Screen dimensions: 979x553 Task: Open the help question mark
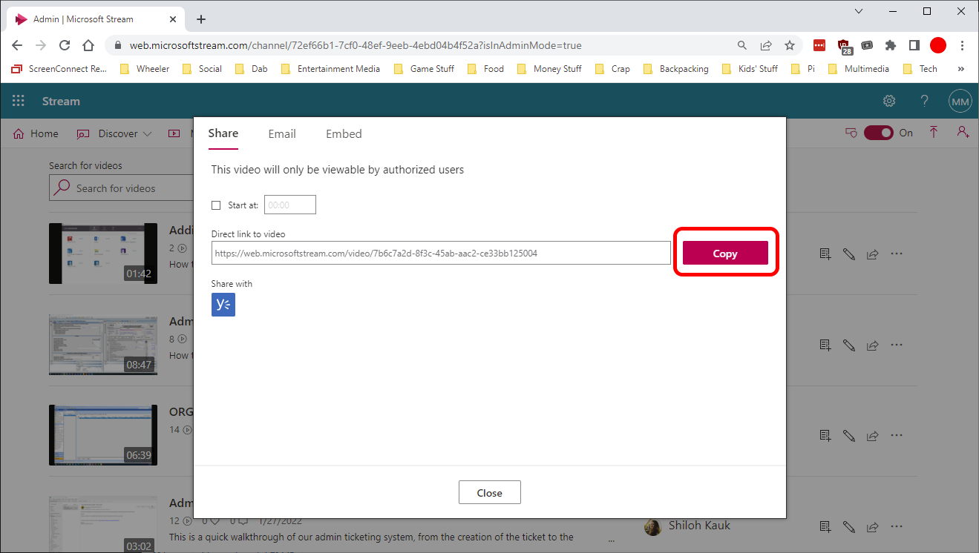925,102
